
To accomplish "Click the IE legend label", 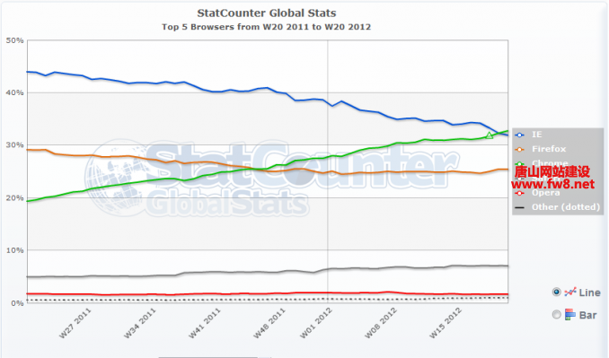I will point(536,135).
